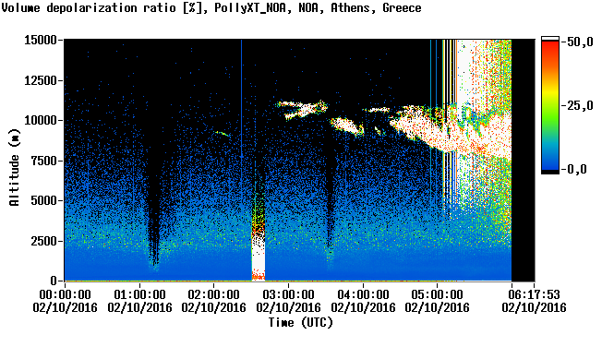614x359 pixels.
Task: Click the chart title mentioning PollyXT_NOA
Action: click(x=211, y=7)
